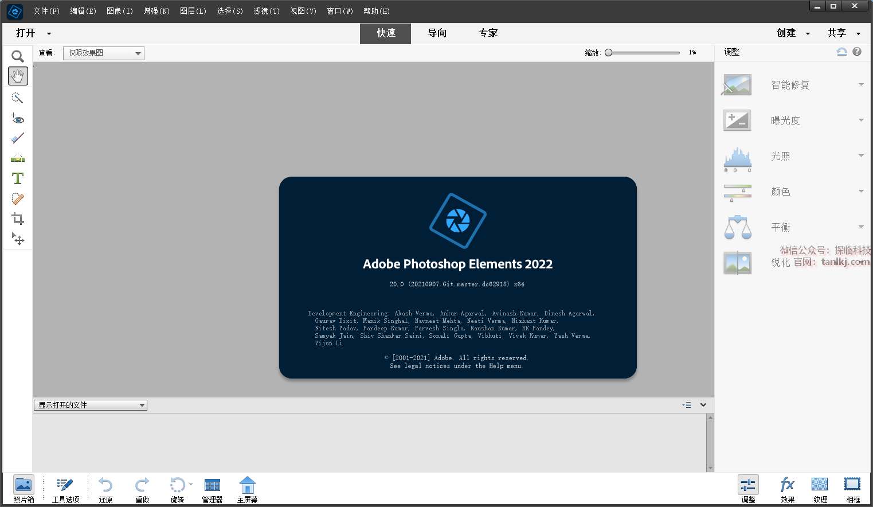Click the 1% zoom value field

pos(692,53)
